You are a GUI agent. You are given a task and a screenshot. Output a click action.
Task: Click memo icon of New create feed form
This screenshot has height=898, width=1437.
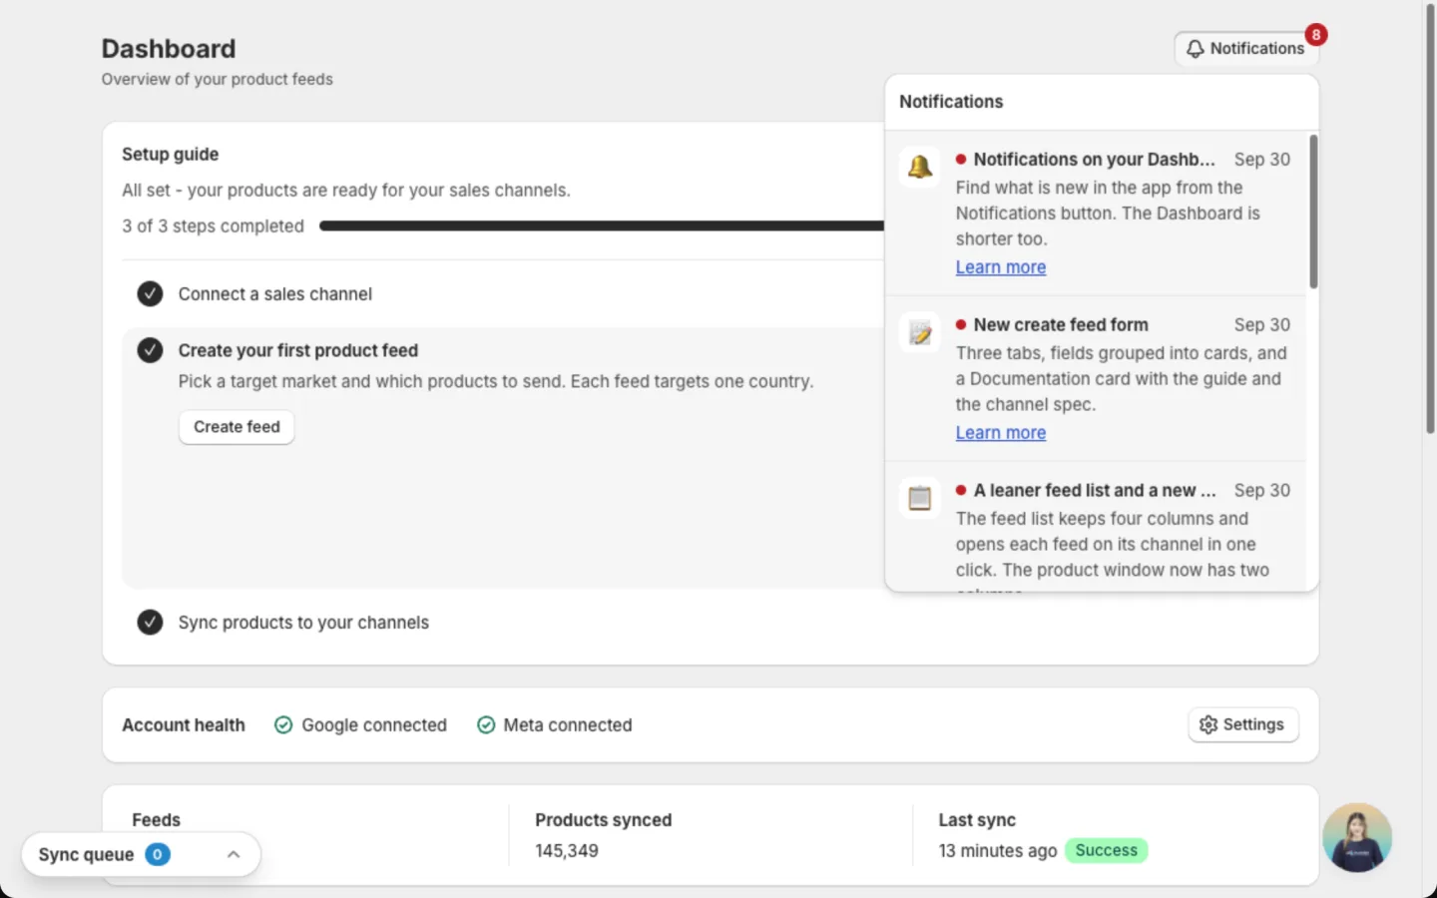[x=920, y=332]
